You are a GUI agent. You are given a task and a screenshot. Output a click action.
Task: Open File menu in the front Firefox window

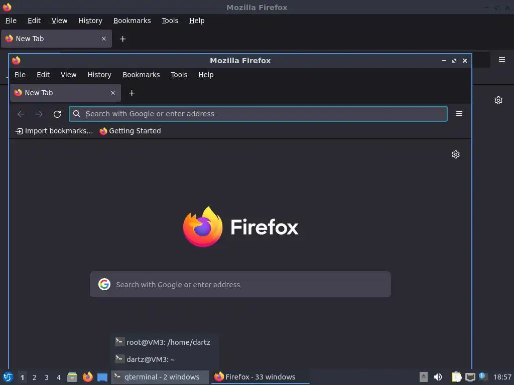coord(20,75)
